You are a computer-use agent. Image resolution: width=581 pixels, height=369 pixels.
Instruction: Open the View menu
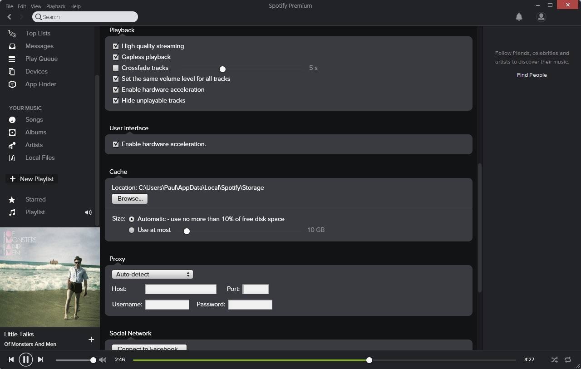[x=36, y=6]
